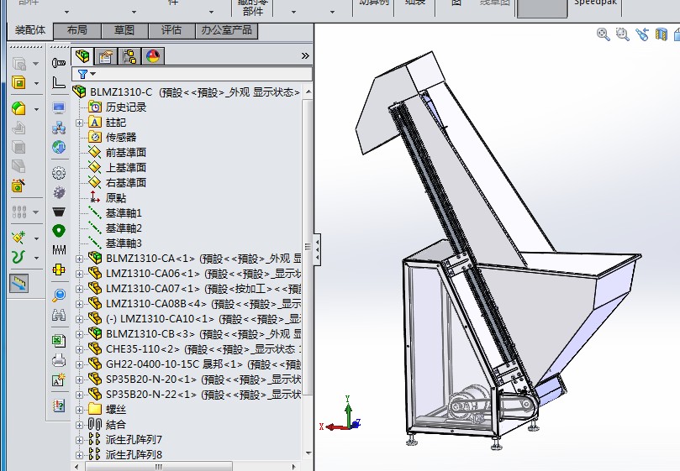The image size is (680, 471).
Task: Click the reference geometry plane icon
Action: 18,238
